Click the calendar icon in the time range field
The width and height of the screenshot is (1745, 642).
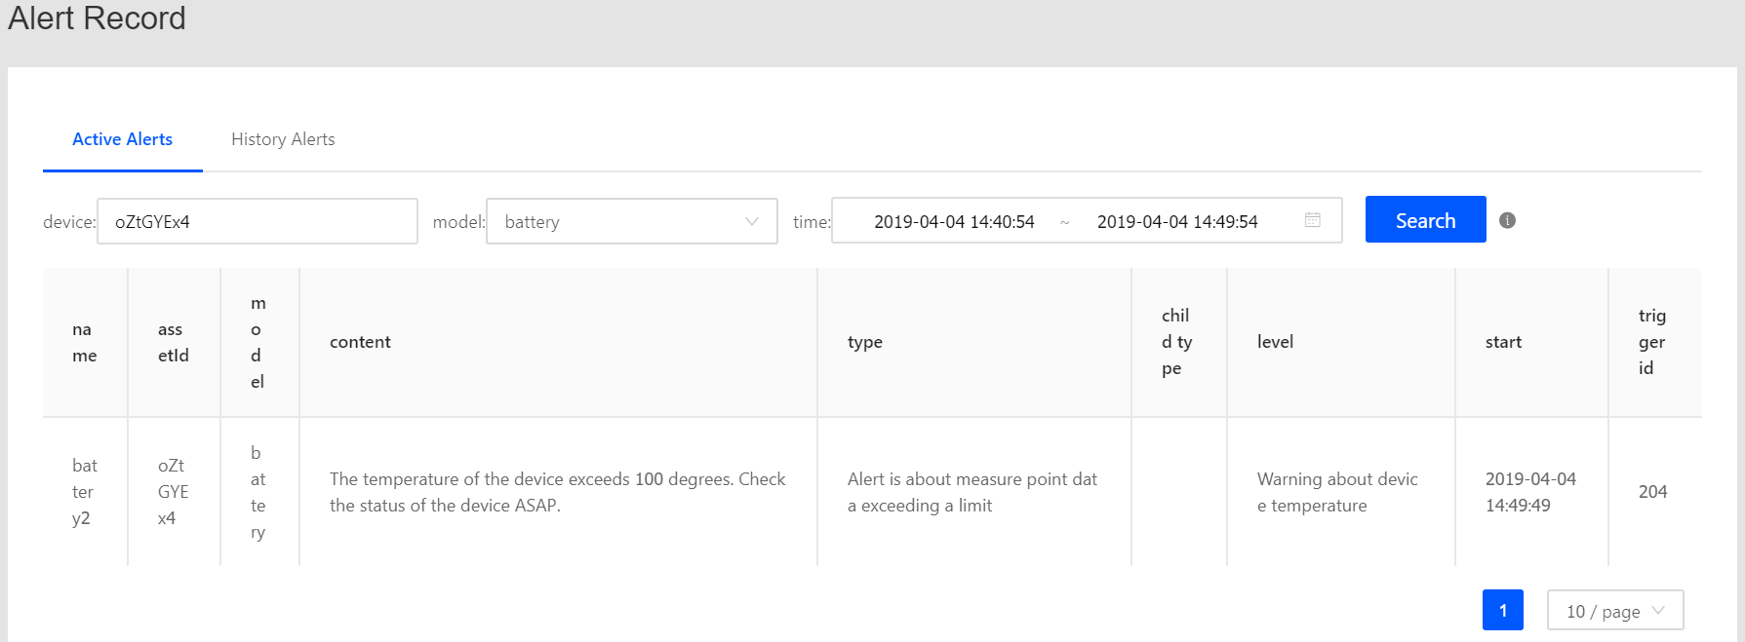pos(1312,220)
